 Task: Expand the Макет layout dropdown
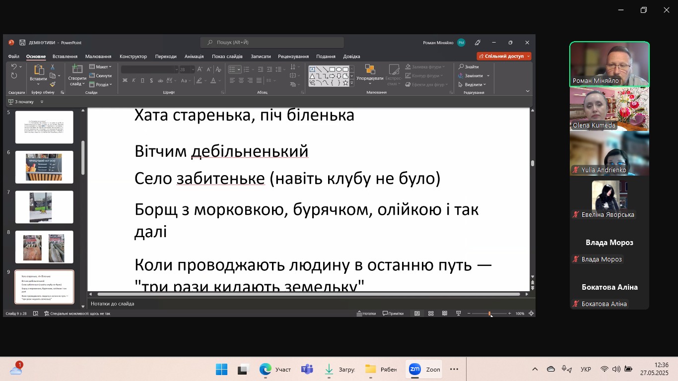(101, 67)
